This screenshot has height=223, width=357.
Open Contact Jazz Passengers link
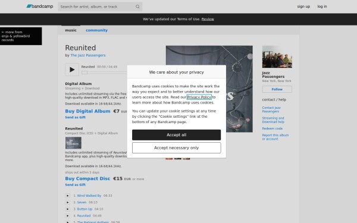271,109
